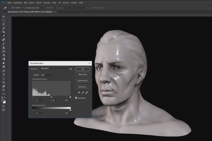Select the Move tool
This screenshot has width=212, height=141.
coord(4,16)
